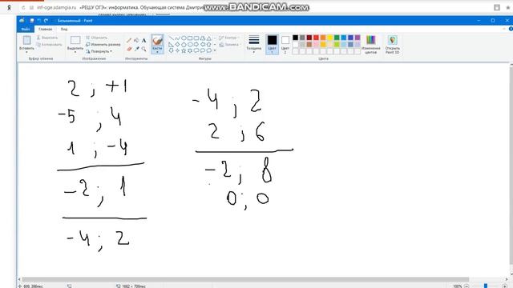Select the Text tool (A)
Image resolution: width=513 pixels, height=288 pixels.
(143, 41)
